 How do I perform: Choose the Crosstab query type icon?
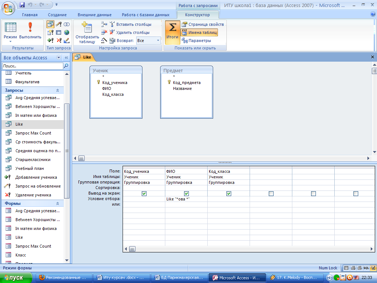point(59,32)
